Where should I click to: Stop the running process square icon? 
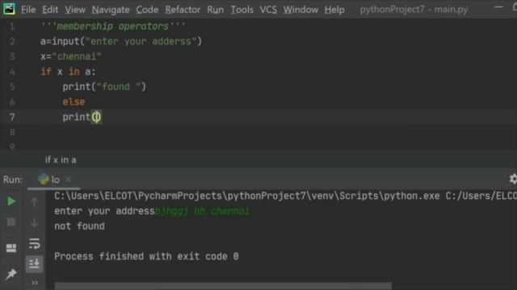point(11,222)
